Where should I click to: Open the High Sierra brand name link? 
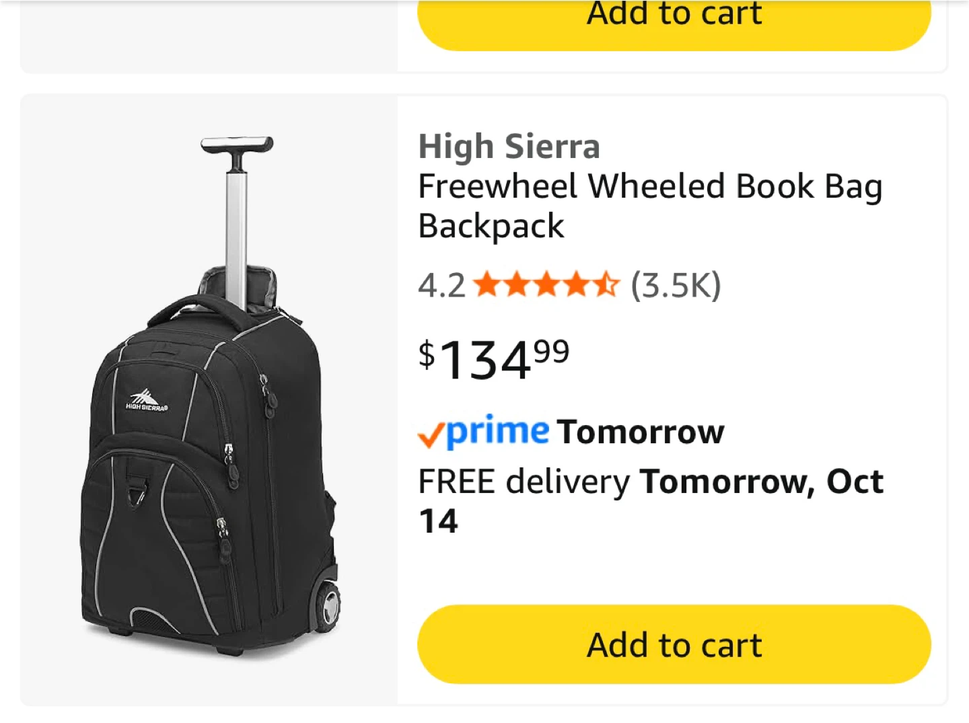point(509,147)
